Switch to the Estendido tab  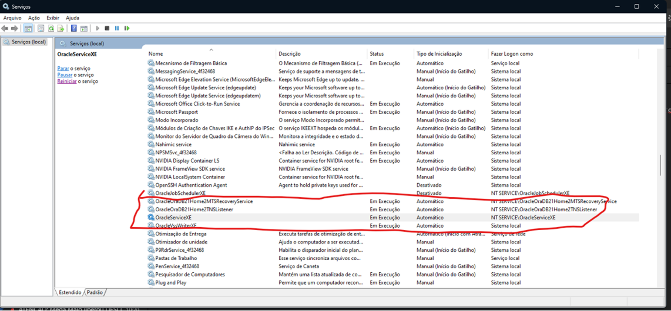(x=70, y=292)
